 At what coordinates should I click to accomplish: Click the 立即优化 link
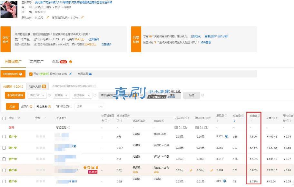point(196,36)
